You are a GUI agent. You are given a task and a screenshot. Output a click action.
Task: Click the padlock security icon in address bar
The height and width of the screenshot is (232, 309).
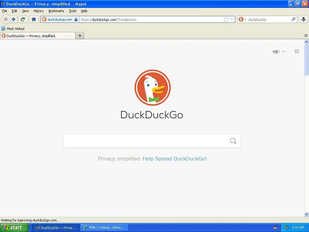[x=76, y=19]
